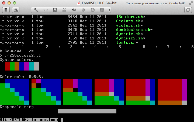Collapse the device icons with the arrow
The width and height of the screenshot is (194, 122).
tap(109, 10)
